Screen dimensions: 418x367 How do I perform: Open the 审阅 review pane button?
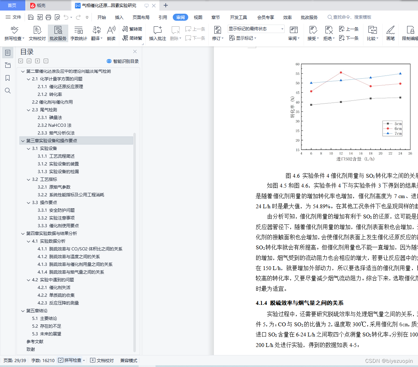[293, 33]
